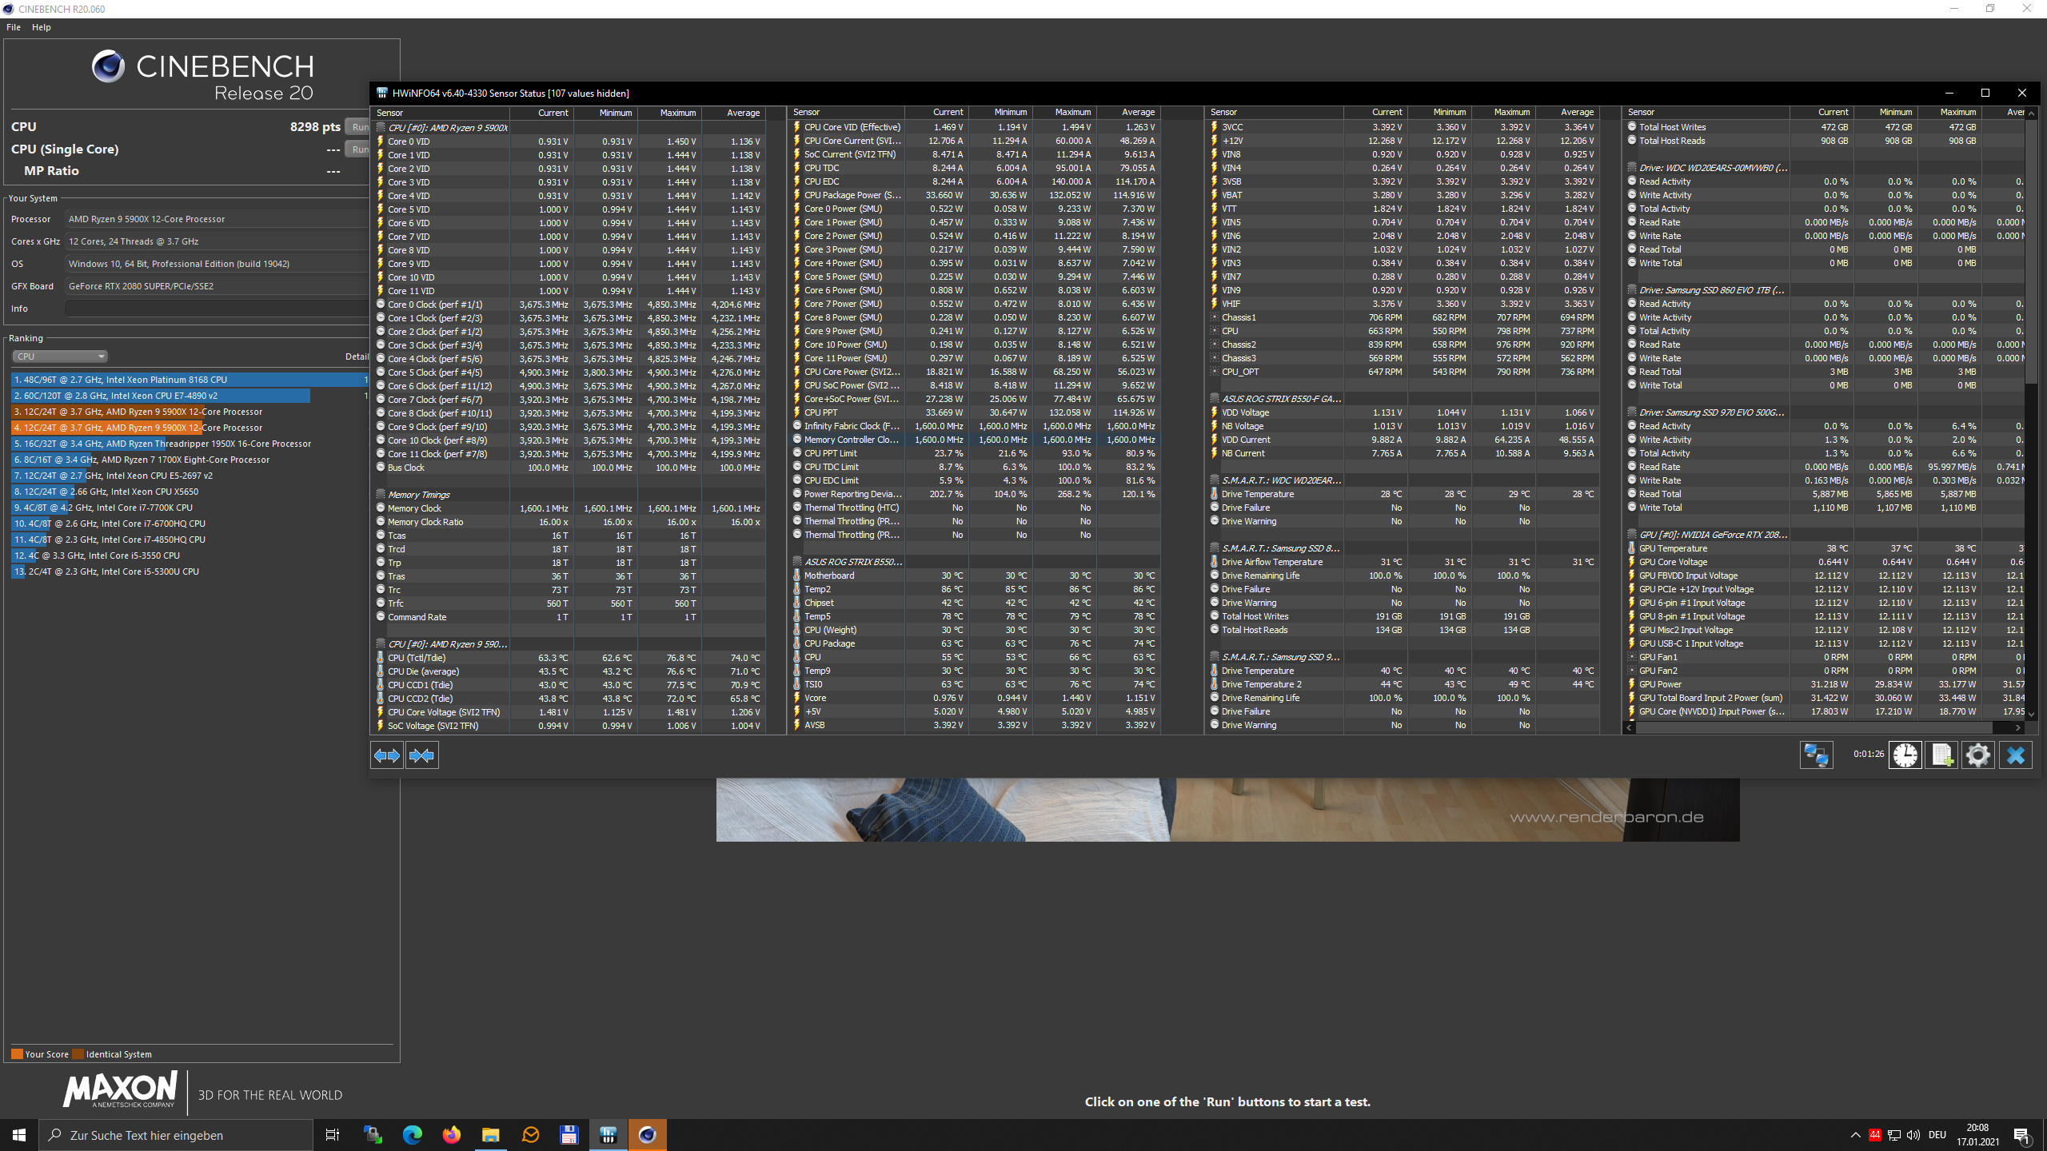2047x1151 pixels.
Task: Open the CPU ranking dropdown
Action: point(60,356)
